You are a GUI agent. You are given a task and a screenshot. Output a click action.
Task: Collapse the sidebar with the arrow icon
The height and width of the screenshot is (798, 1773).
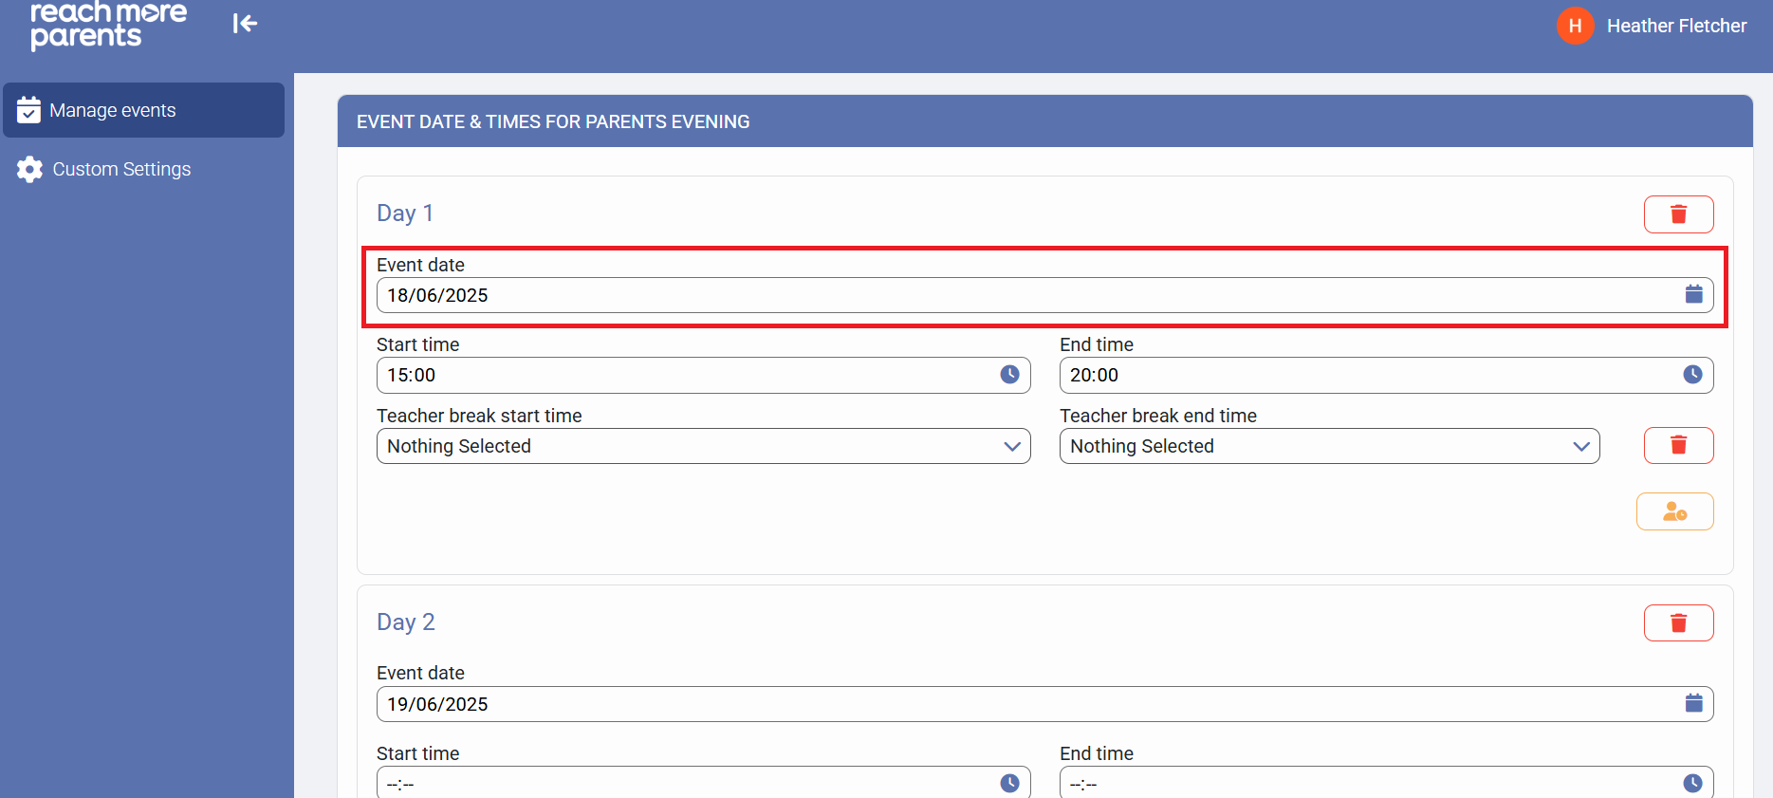click(245, 24)
